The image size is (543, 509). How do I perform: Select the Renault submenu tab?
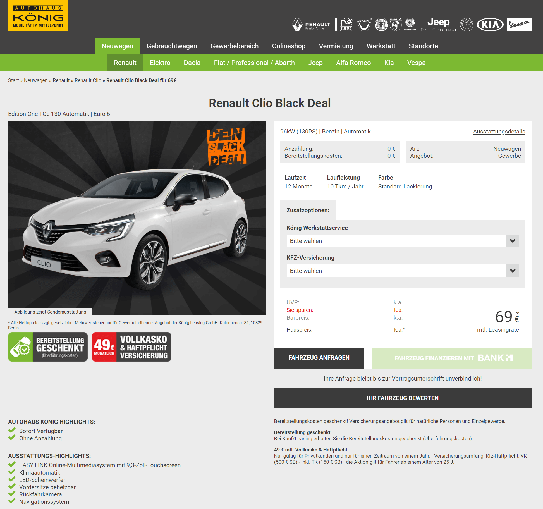(125, 63)
